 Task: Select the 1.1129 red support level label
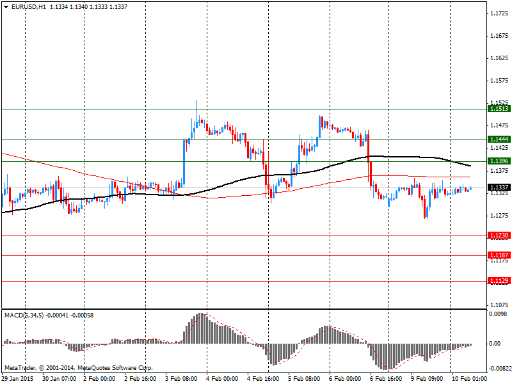[x=499, y=281]
